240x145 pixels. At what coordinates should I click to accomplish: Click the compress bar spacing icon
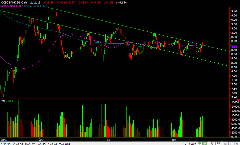(x=212, y=144)
